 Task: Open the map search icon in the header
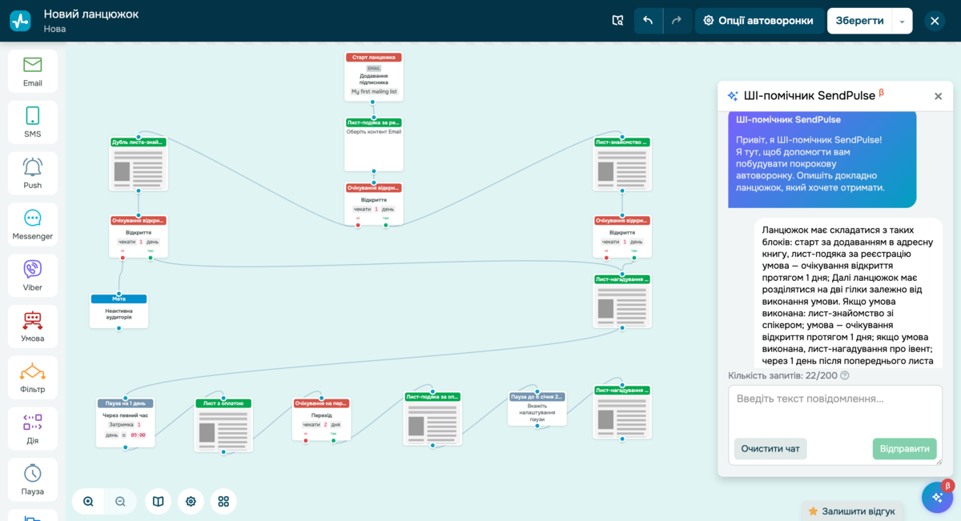(617, 21)
